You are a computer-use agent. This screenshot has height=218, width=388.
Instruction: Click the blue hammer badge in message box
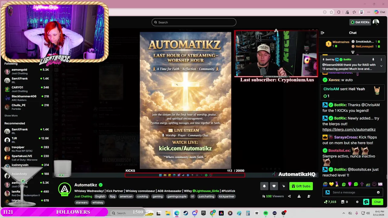327,192
